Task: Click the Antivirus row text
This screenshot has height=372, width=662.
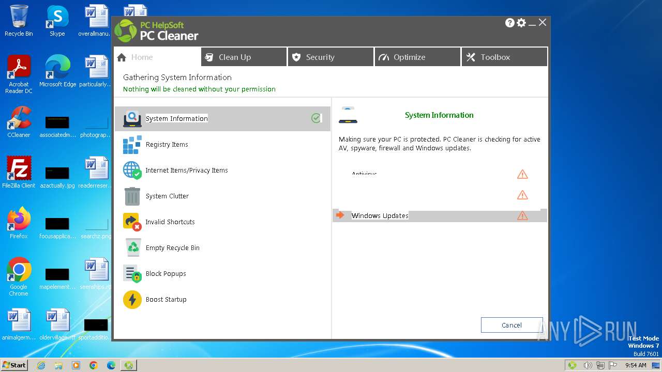Action: pos(365,174)
